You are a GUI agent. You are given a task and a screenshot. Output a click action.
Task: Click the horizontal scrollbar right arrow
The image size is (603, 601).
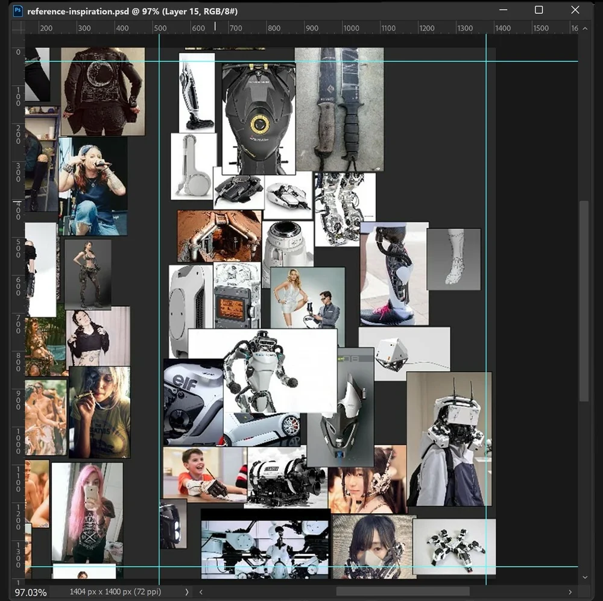point(570,592)
